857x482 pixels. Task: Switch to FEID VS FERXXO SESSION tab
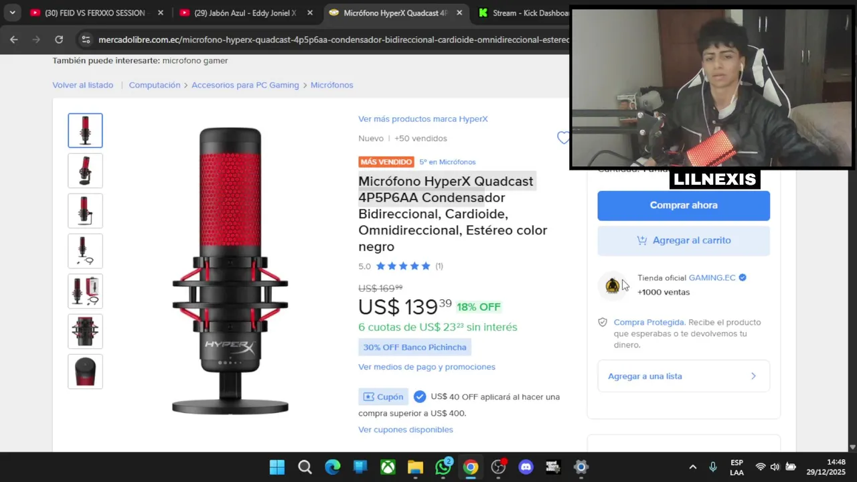coord(96,13)
